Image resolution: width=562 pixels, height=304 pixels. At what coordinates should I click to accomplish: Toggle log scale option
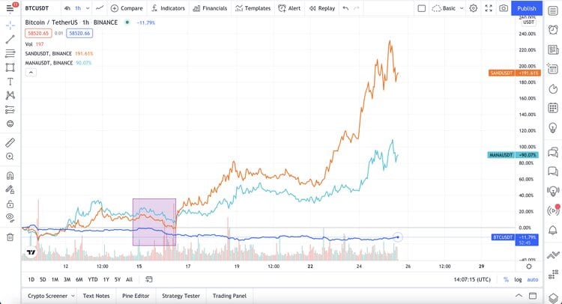click(x=517, y=279)
